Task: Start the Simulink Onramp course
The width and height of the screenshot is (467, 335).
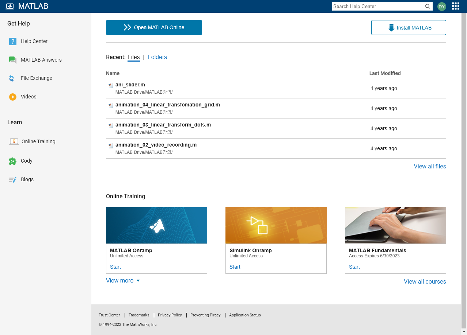Action: [x=235, y=267]
